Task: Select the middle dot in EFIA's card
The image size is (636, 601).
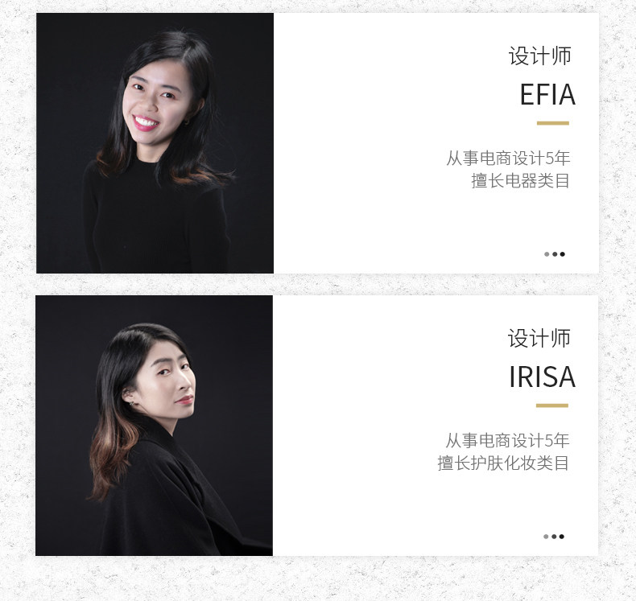Action: click(555, 254)
